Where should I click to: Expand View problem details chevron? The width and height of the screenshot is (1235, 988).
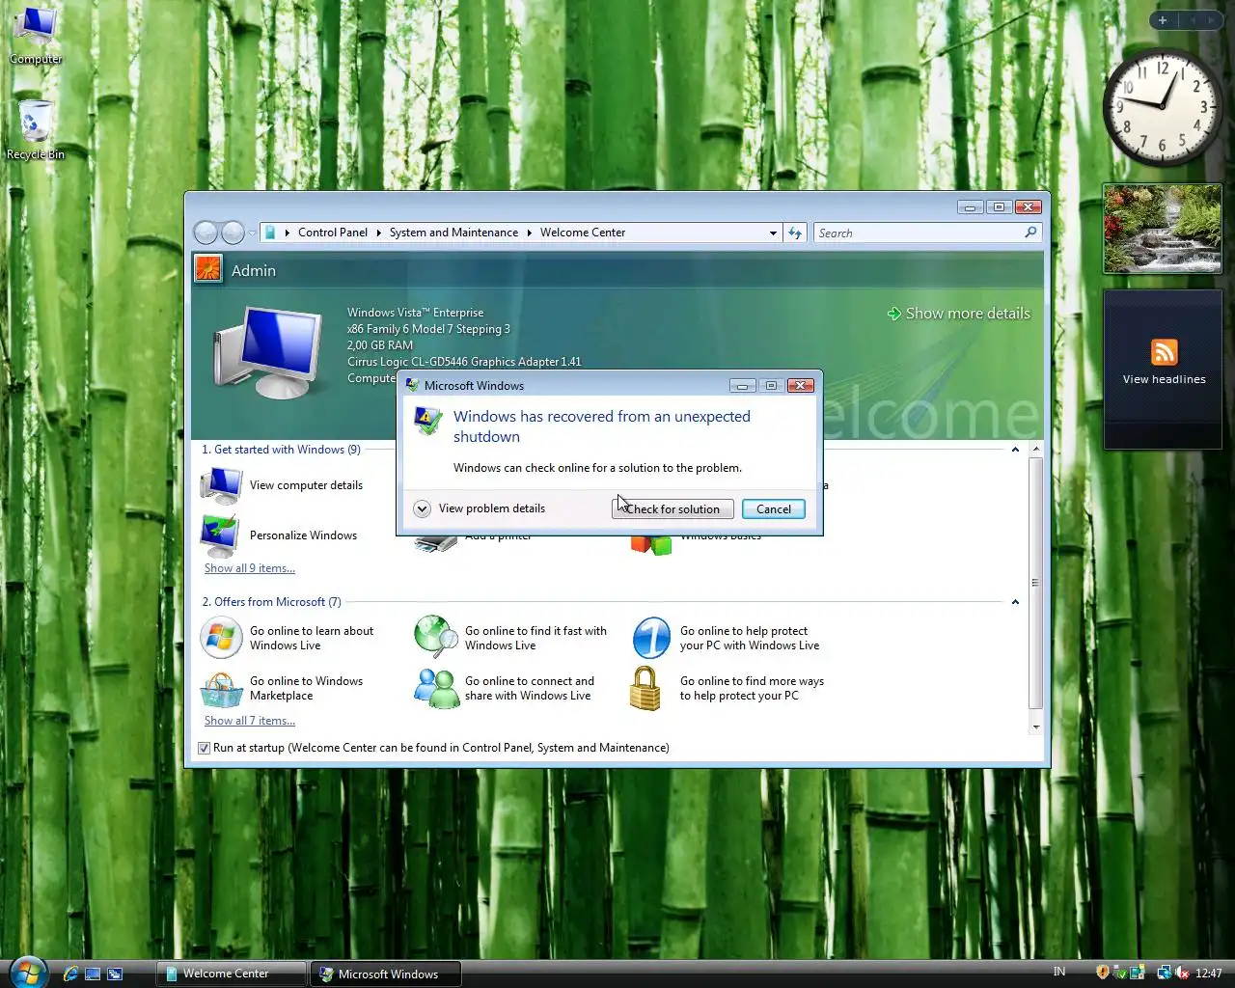pos(422,508)
